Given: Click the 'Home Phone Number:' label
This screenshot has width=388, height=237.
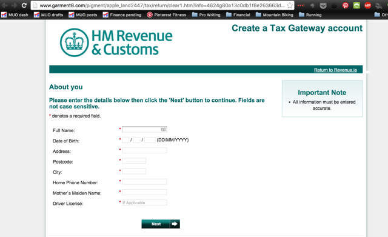Looking at the screenshot, I should point(75,182).
